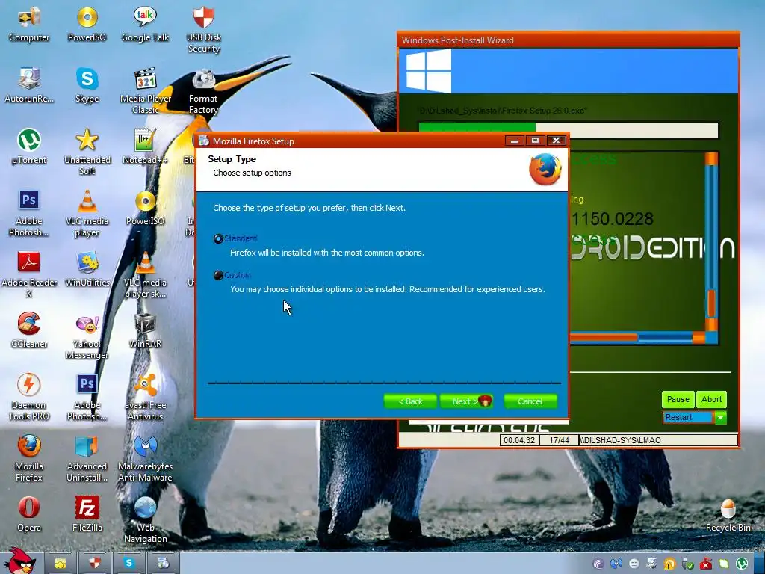
Task: Launch Malwarebytes Anti-Malware desktop shortcut
Action: 145,459
